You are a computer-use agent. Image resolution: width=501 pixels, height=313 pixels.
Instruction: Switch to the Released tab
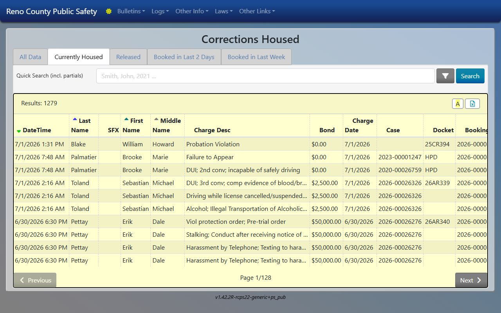[x=128, y=57]
